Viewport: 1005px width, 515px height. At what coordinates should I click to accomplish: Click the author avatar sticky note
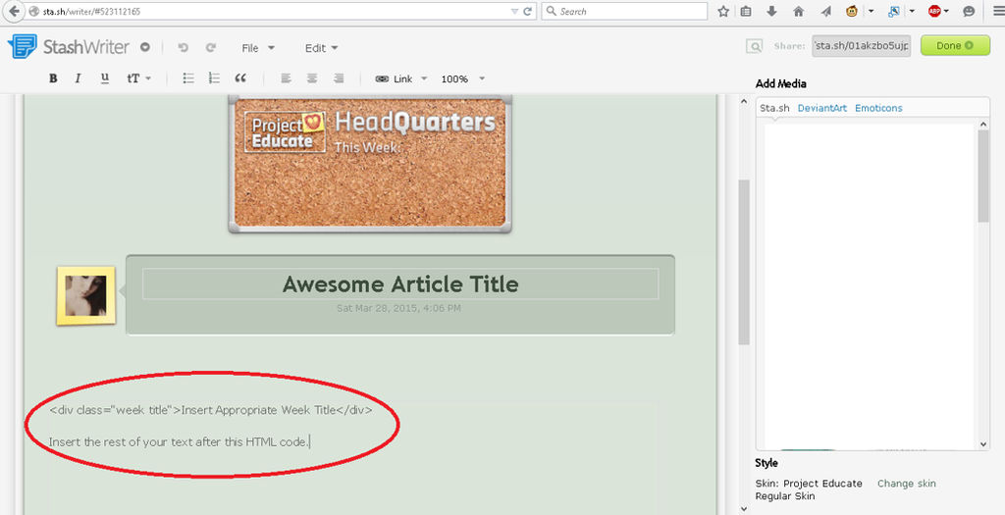(86, 296)
